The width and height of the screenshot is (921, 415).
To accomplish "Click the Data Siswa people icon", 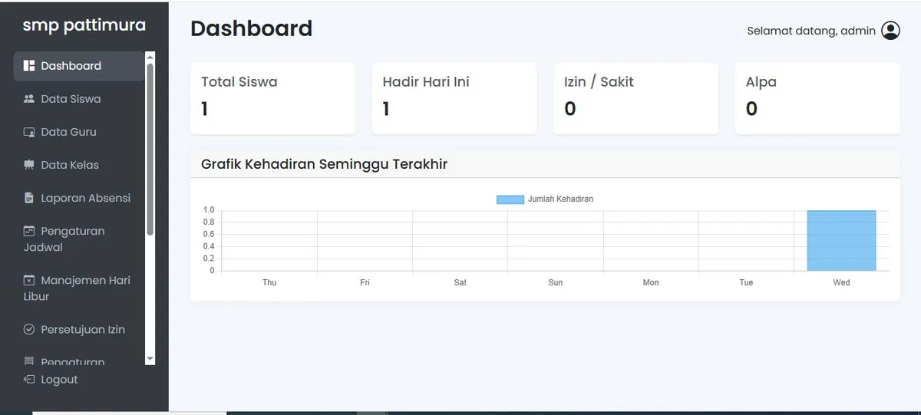I will (29, 99).
